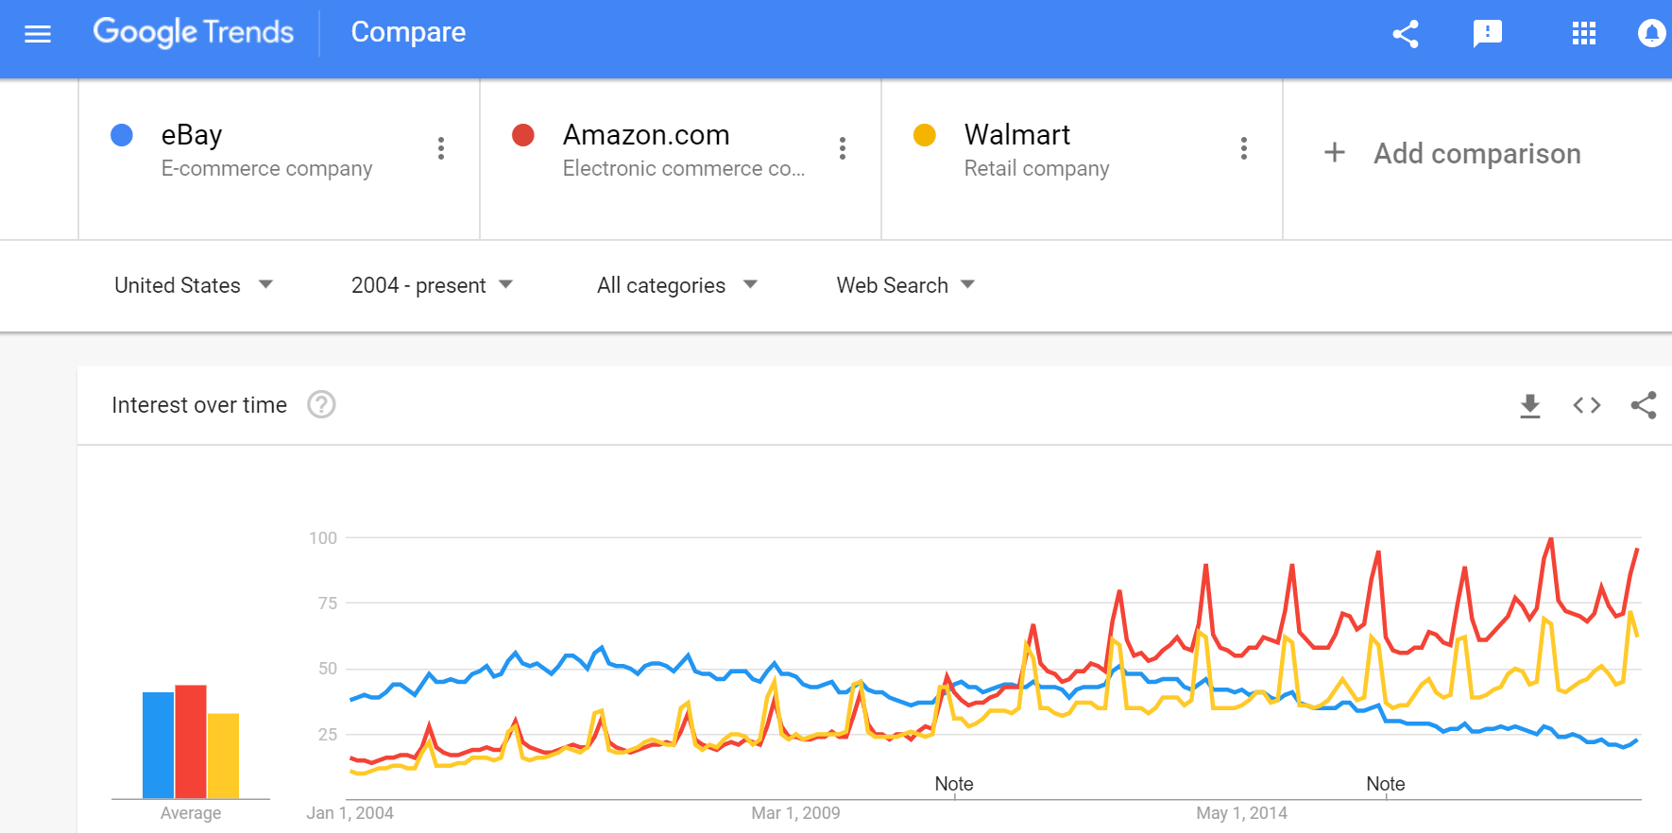The height and width of the screenshot is (833, 1672).
Task: Open the Google apps grid
Action: (x=1584, y=34)
